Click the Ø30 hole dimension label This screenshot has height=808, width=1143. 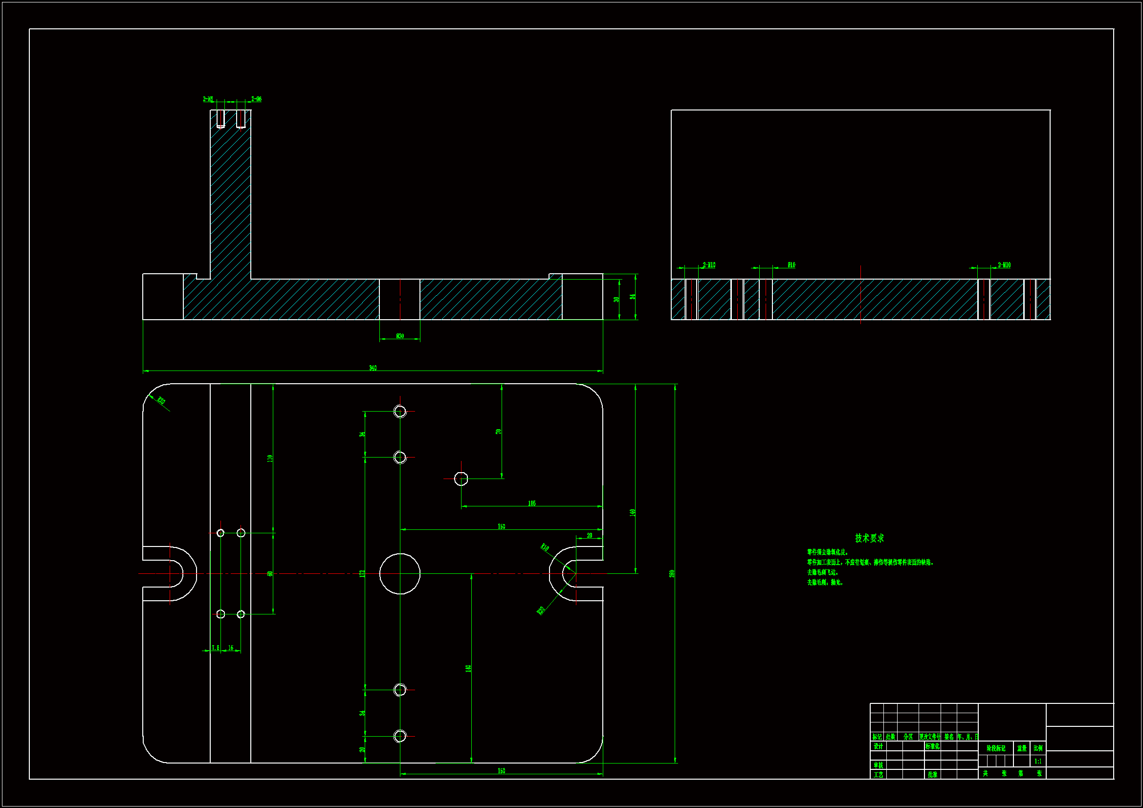pyautogui.click(x=400, y=336)
